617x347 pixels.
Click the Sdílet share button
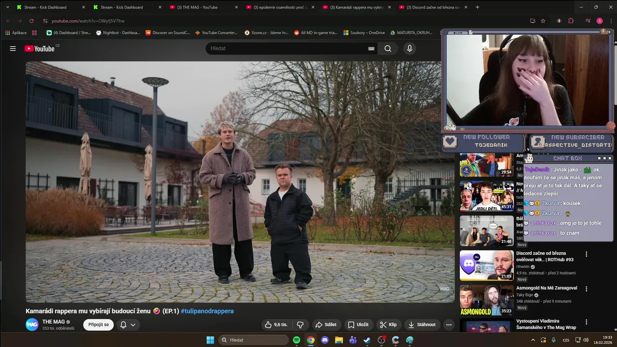[x=326, y=325]
